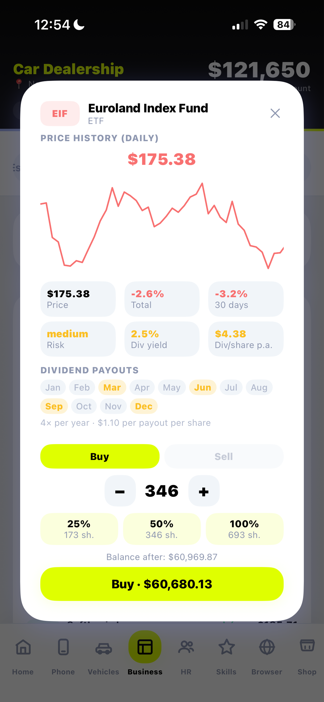Close the Euroland Index Fund dialog
Viewport: 324px width, 702px height.
pos(275,113)
